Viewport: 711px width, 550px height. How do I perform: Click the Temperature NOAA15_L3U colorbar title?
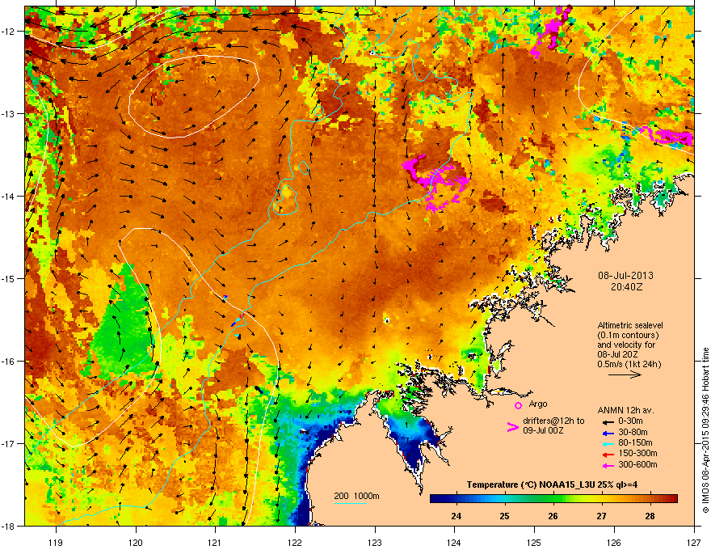tap(552, 484)
